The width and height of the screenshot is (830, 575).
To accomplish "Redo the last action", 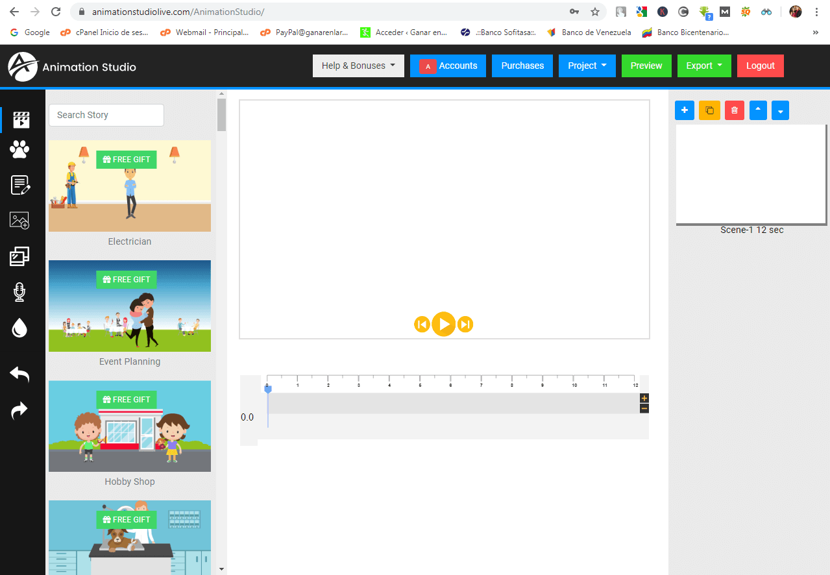I will pos(19,410).
